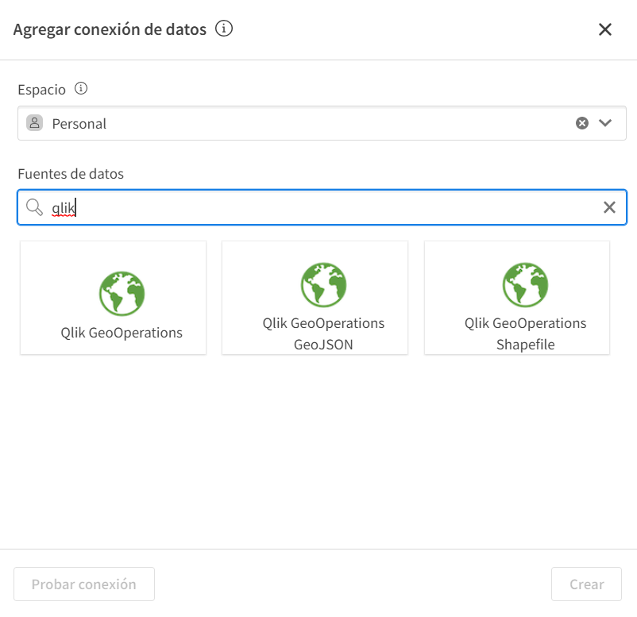
Task: Click the info icon next to Espacio
Action: coord(80,89)
